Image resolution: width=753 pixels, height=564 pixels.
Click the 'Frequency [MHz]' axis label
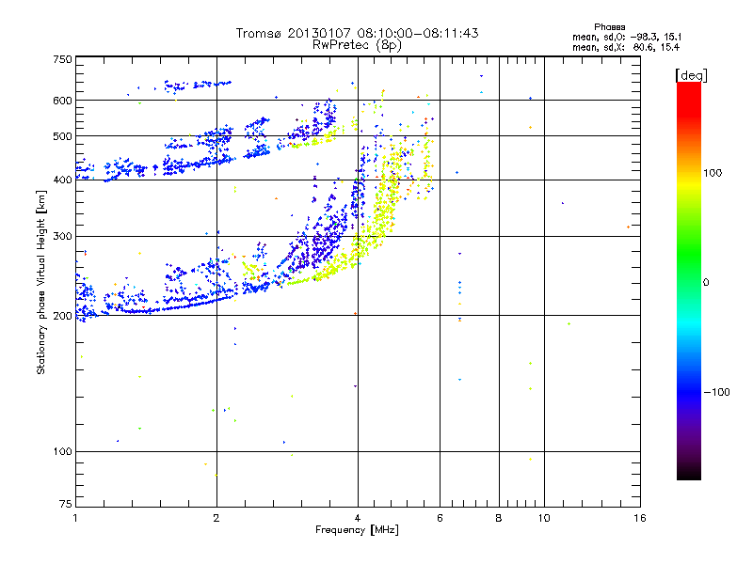click(357, 530)
